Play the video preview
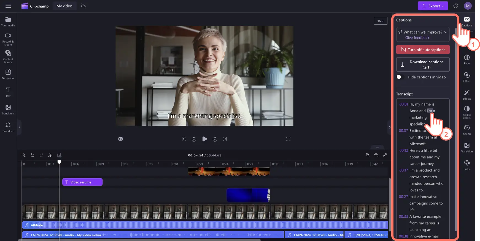The width and height of the screenshot is (480, 241). click(x=204, y=139)
